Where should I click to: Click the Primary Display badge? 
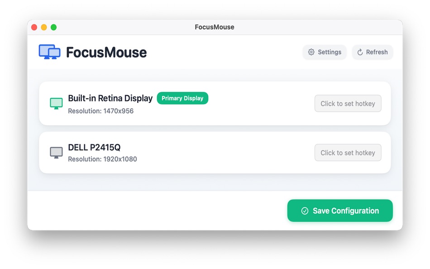[182, 98]
